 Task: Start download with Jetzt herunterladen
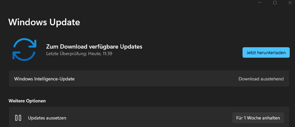[266, 53]
